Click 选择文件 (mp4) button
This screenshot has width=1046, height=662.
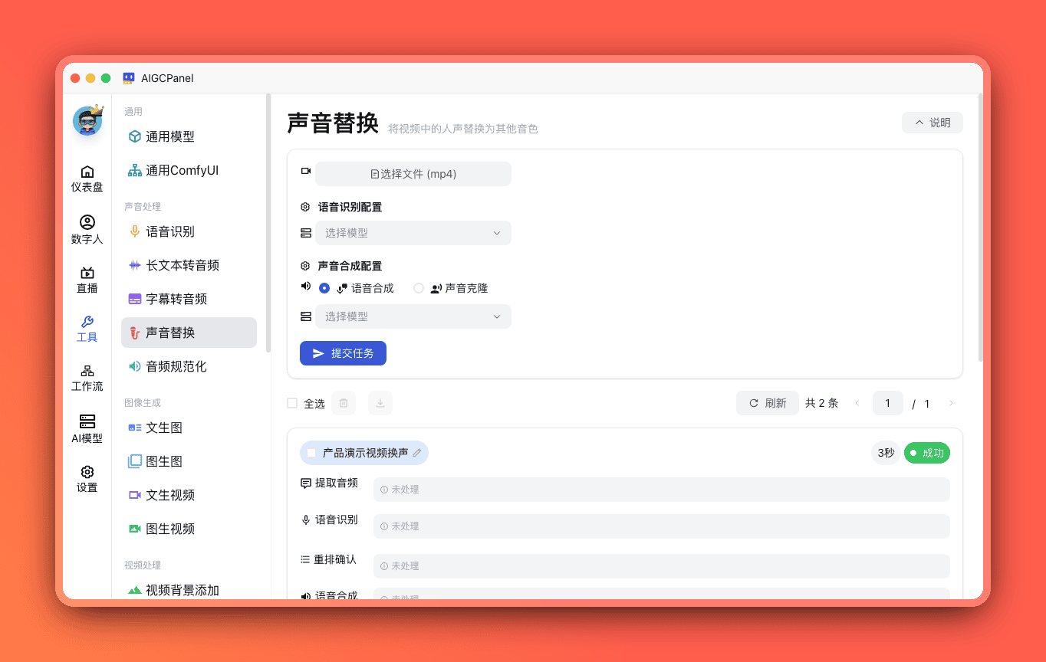pos(413,174)
